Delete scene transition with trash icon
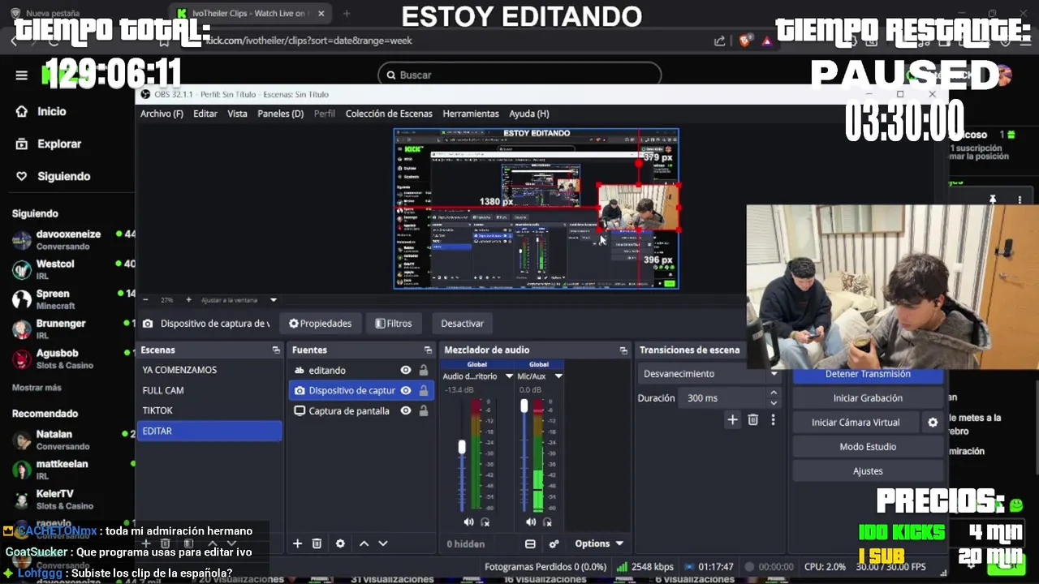 point(753,419)
